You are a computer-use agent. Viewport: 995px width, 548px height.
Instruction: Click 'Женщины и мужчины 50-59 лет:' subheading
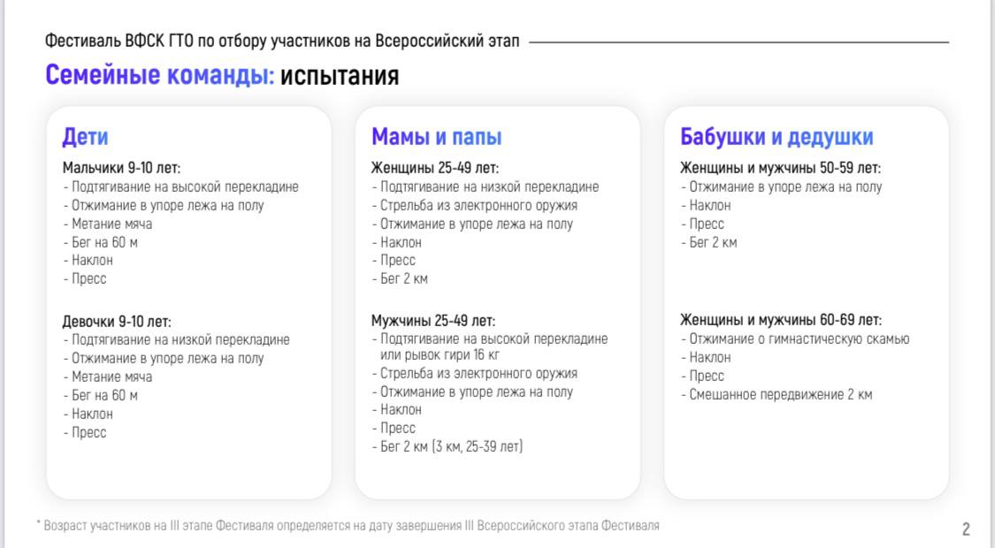point(780,168)
